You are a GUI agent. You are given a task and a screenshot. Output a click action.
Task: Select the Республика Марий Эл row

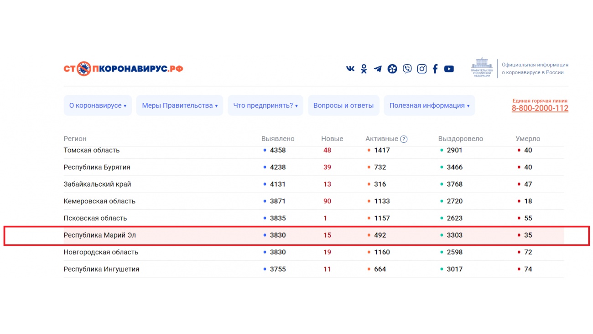[x=100, y=235]
